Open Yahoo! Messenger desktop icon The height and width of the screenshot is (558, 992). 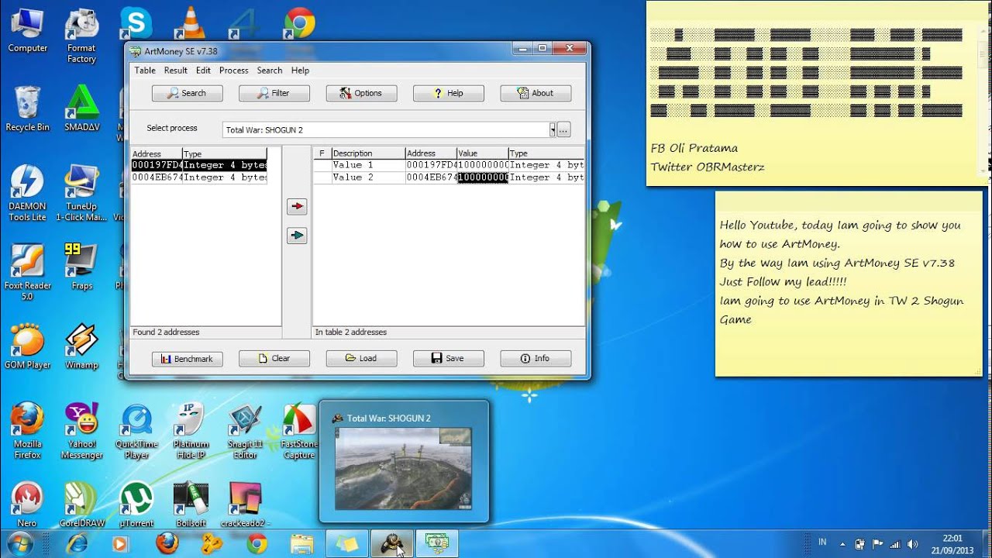(81, 430)
